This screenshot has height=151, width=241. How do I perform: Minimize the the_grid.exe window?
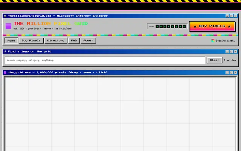pyautogui.click(x=227, y=72)
